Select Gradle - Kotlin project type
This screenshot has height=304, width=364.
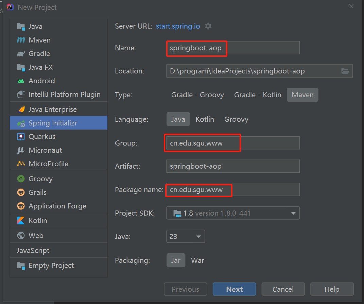tap(258, 95)
